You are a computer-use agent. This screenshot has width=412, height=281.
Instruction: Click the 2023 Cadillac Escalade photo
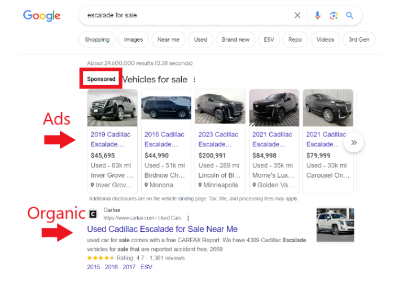pos(220,108)
